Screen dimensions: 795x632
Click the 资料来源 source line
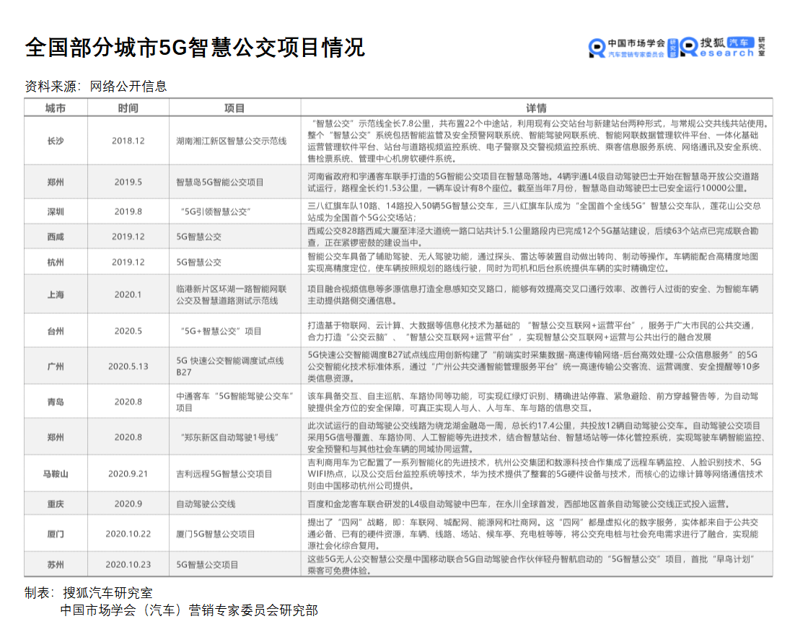point(96,87)
